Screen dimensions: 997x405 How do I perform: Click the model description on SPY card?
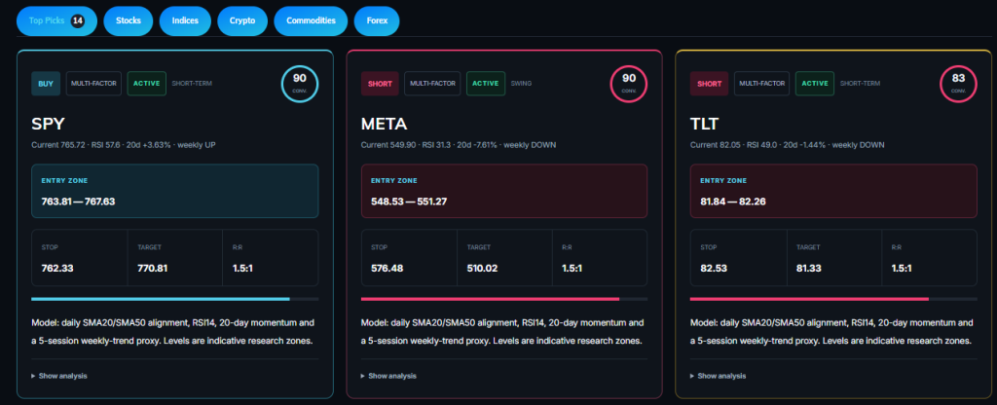pyautogui.click(x=173, y=332)
